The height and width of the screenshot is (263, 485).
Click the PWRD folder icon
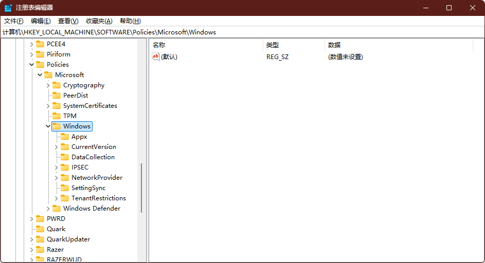[x=40, y=218]
